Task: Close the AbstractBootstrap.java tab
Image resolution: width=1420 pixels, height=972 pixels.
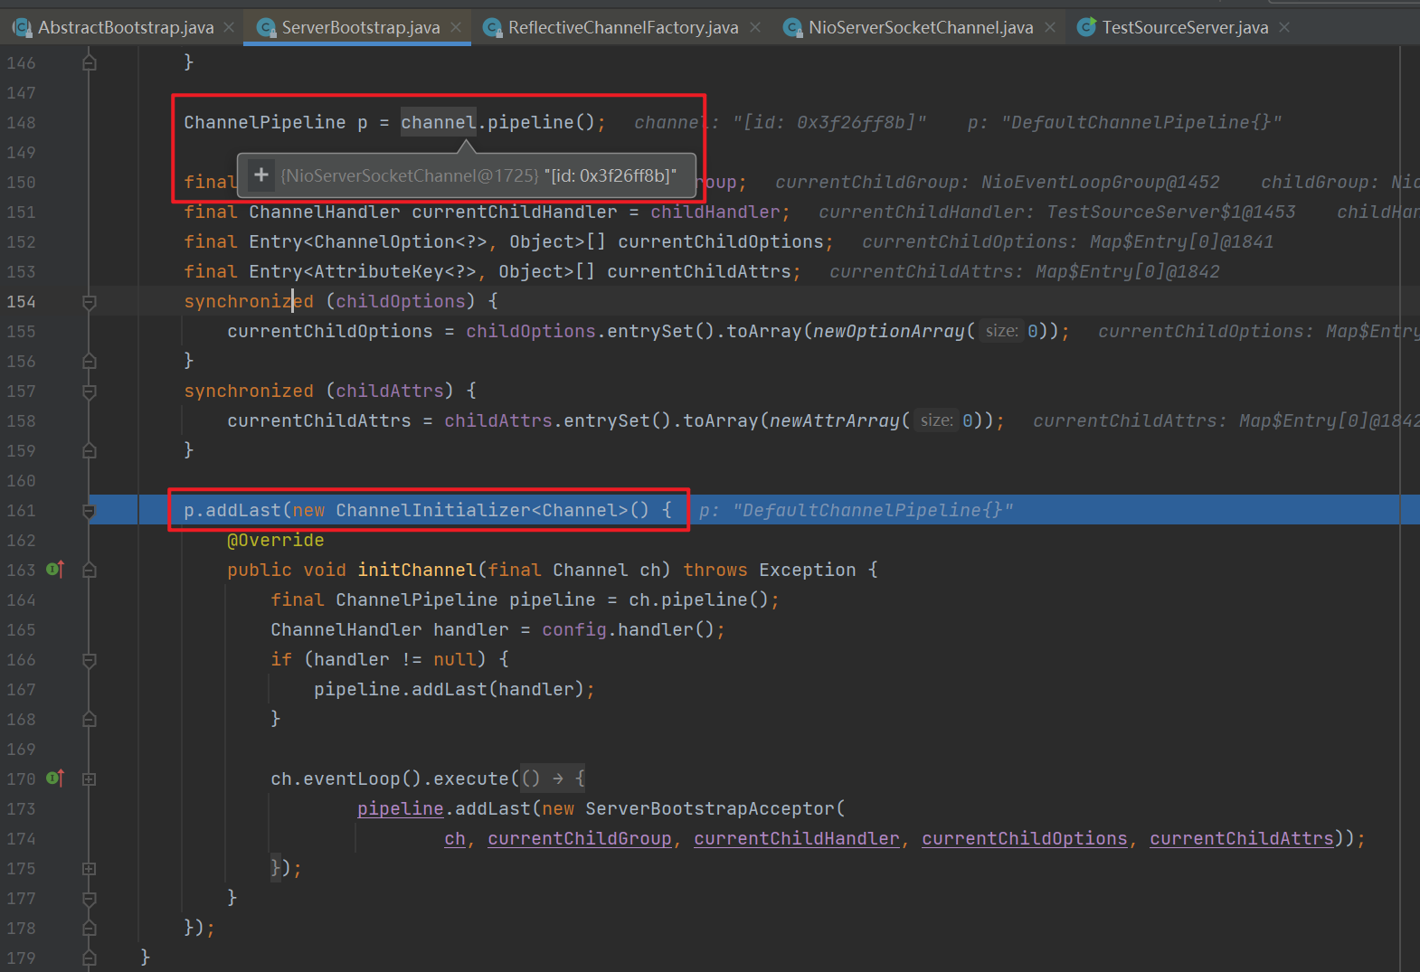Action: click(230, 28)
